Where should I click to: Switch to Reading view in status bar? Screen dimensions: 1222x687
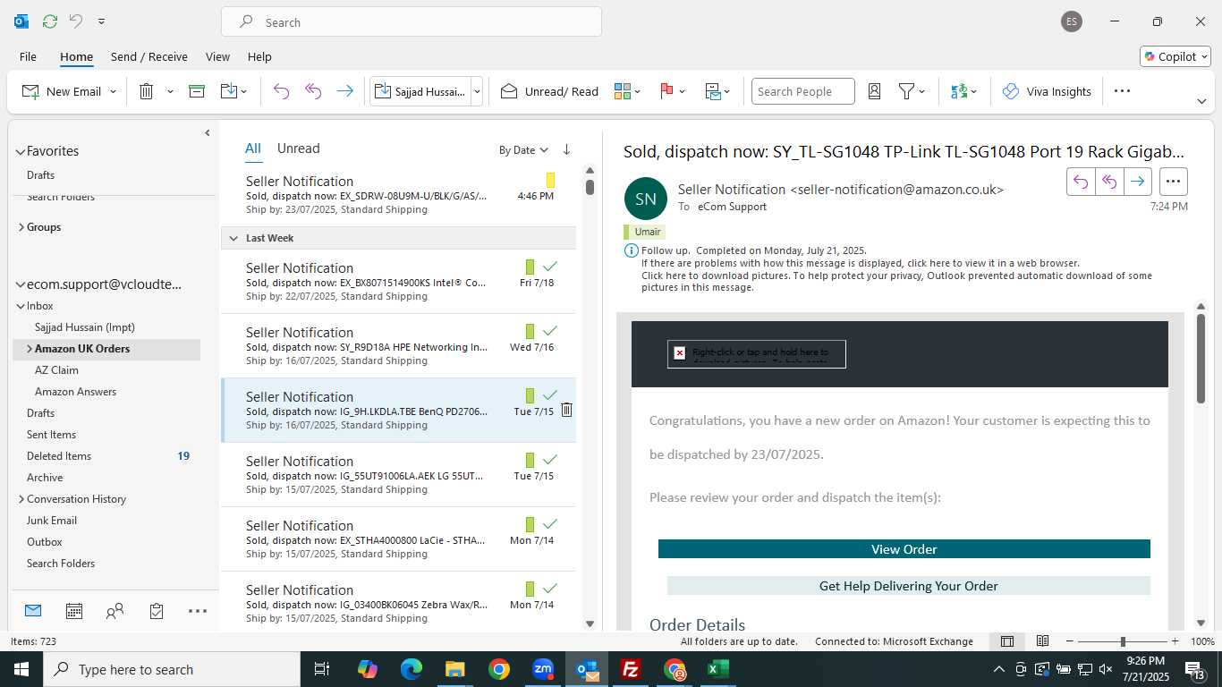click(x=1042, y=641)
